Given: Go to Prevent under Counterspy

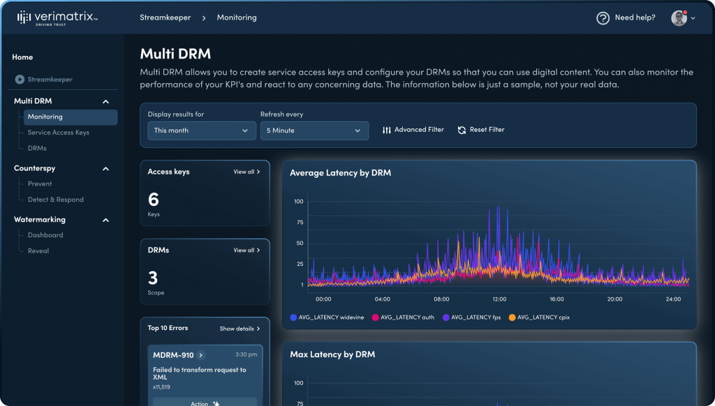Looking at the screenshot, I should pyautogui.click(x=40, y=184).
